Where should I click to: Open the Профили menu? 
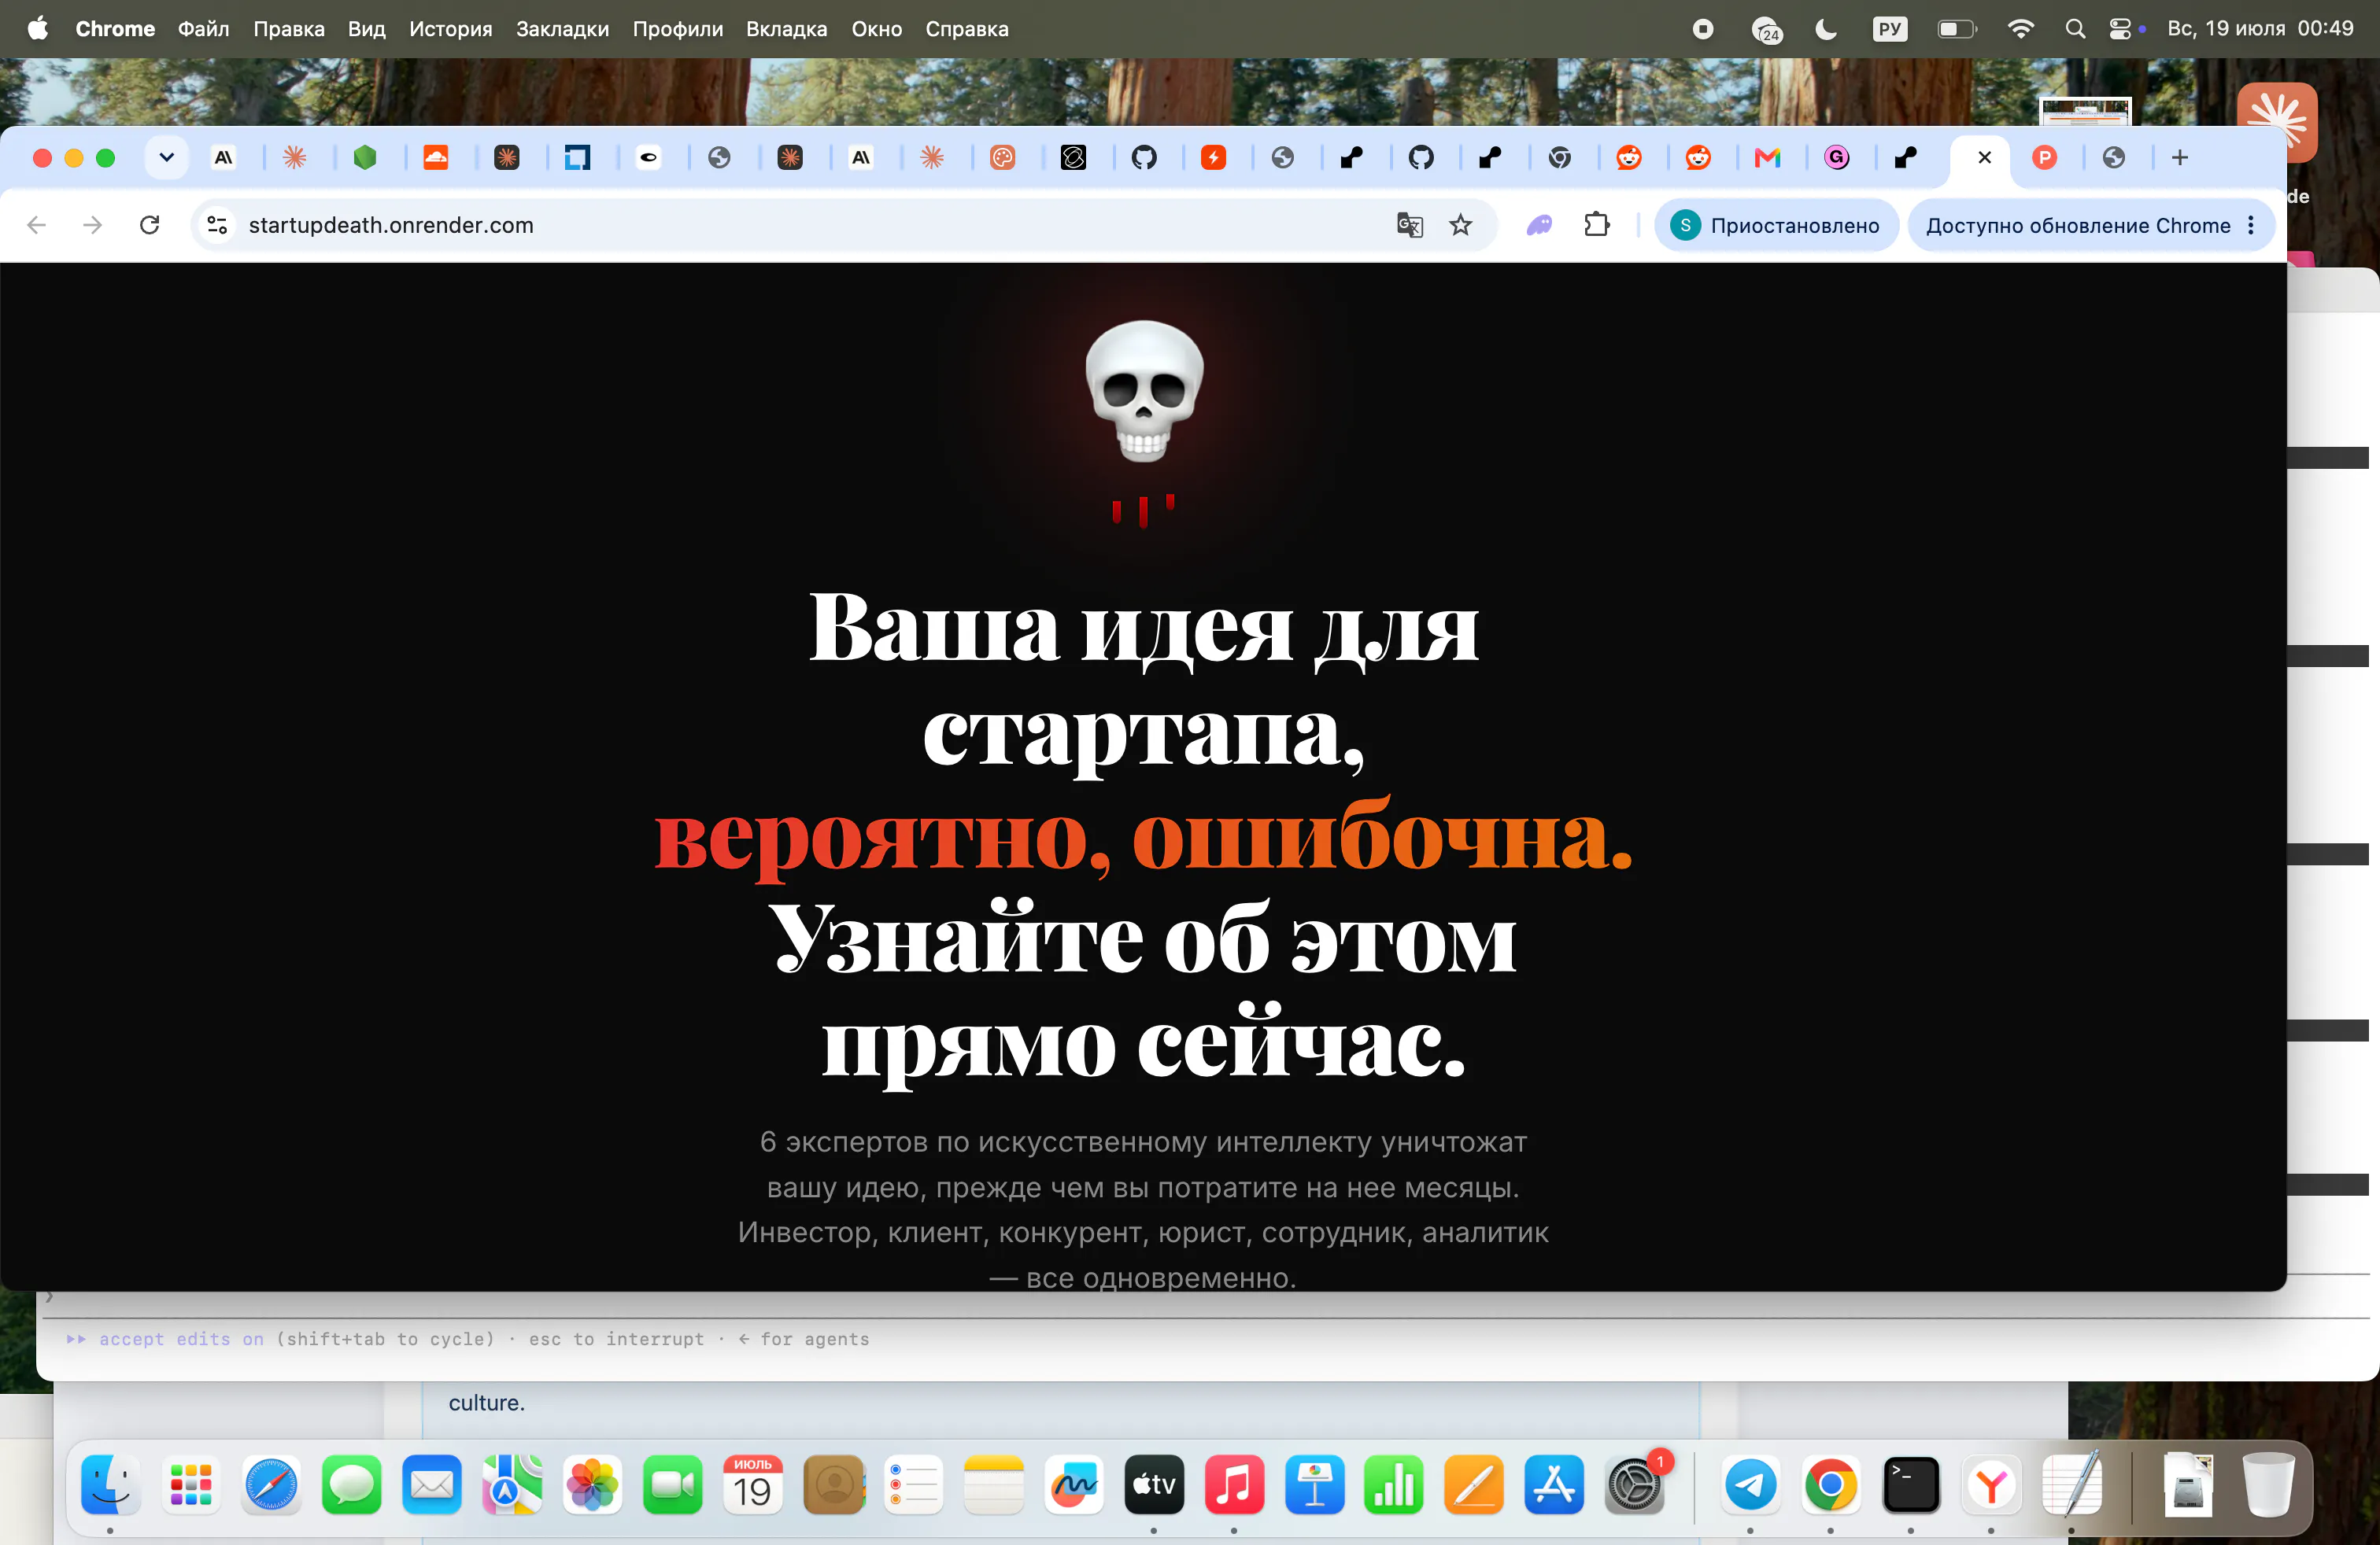[x=677, y=29]
